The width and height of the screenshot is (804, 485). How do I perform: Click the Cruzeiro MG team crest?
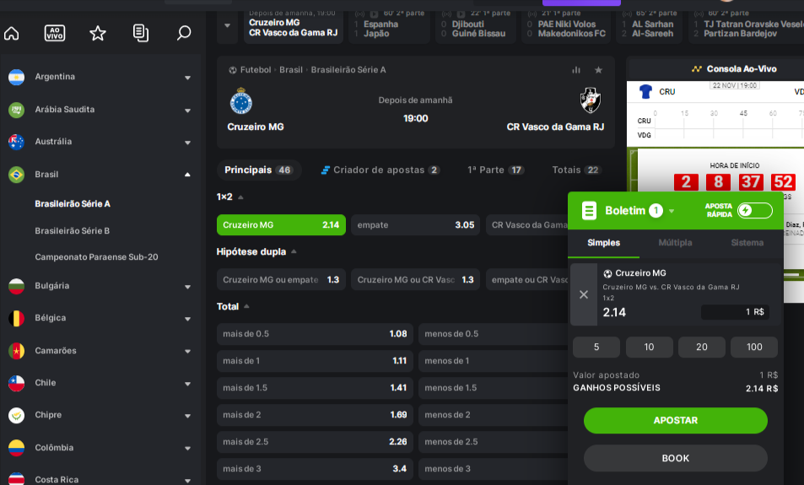coord(241,100)
